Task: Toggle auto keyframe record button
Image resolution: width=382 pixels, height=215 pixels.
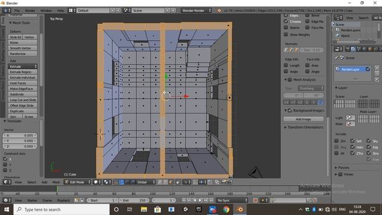Action: click(x=255, y=200)
